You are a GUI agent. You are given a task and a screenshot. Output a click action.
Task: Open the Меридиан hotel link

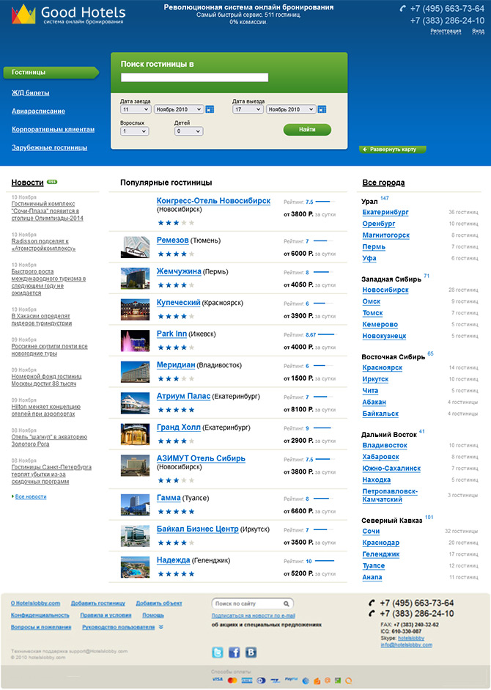pos(176,365)
